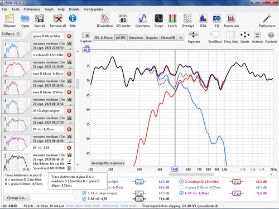279x209 pixels.
Task: Open the Graph menu
Action: (49, 9)
